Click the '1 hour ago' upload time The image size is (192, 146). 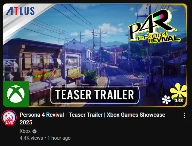click(x=59, y=138)
